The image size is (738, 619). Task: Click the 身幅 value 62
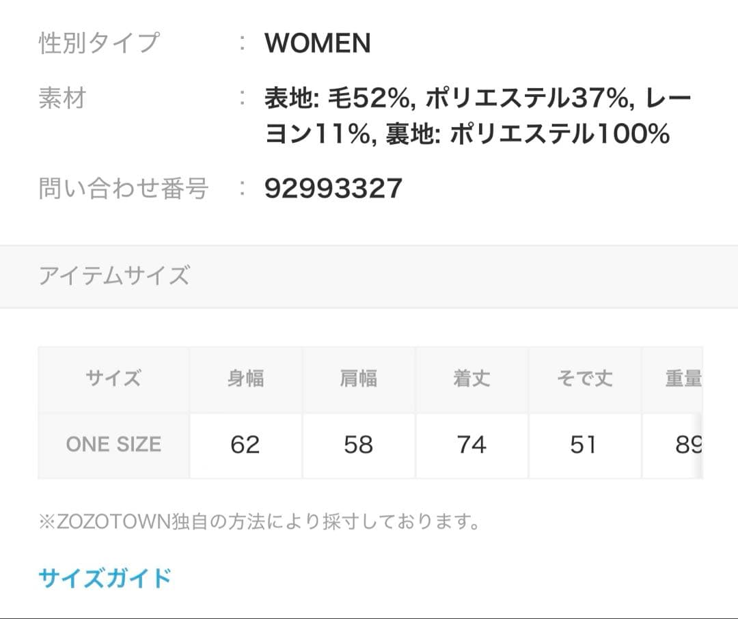pos(245,445)
